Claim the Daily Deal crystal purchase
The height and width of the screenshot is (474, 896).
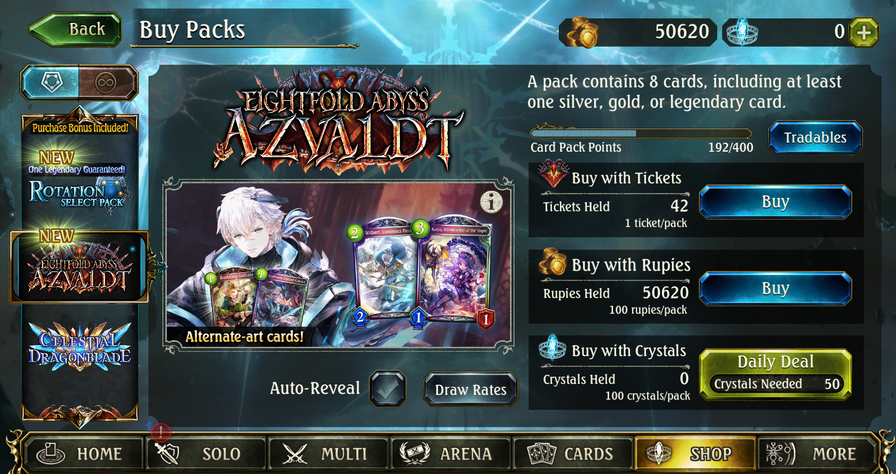tap(775, 375)
